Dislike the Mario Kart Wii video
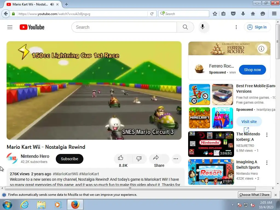280x210 pixels. tap(139, 159)
